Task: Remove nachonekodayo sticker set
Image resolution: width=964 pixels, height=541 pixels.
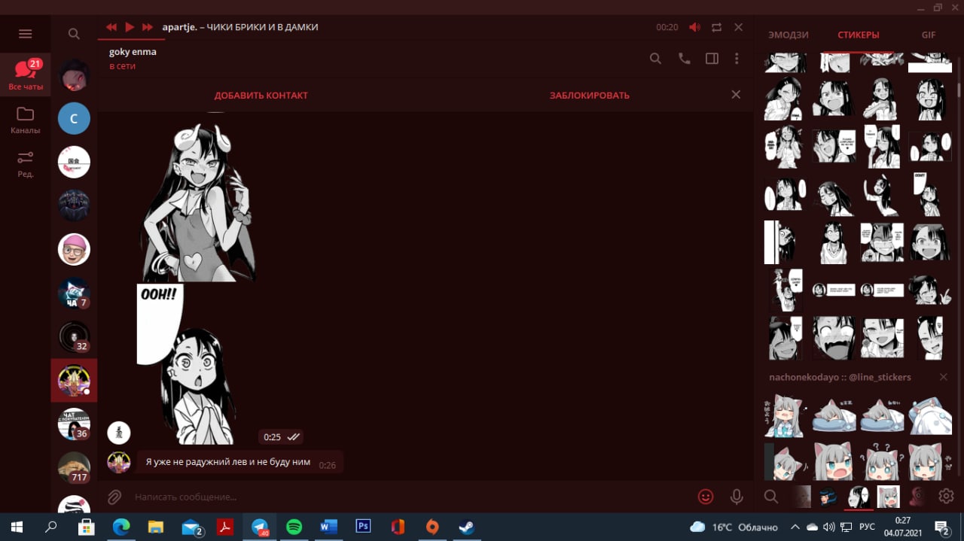Action: tap(943, 377)
